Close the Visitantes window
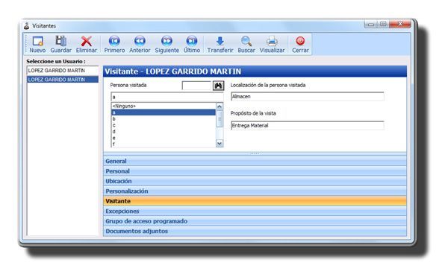This screenshot has height=280, width=448. point(400,25)
